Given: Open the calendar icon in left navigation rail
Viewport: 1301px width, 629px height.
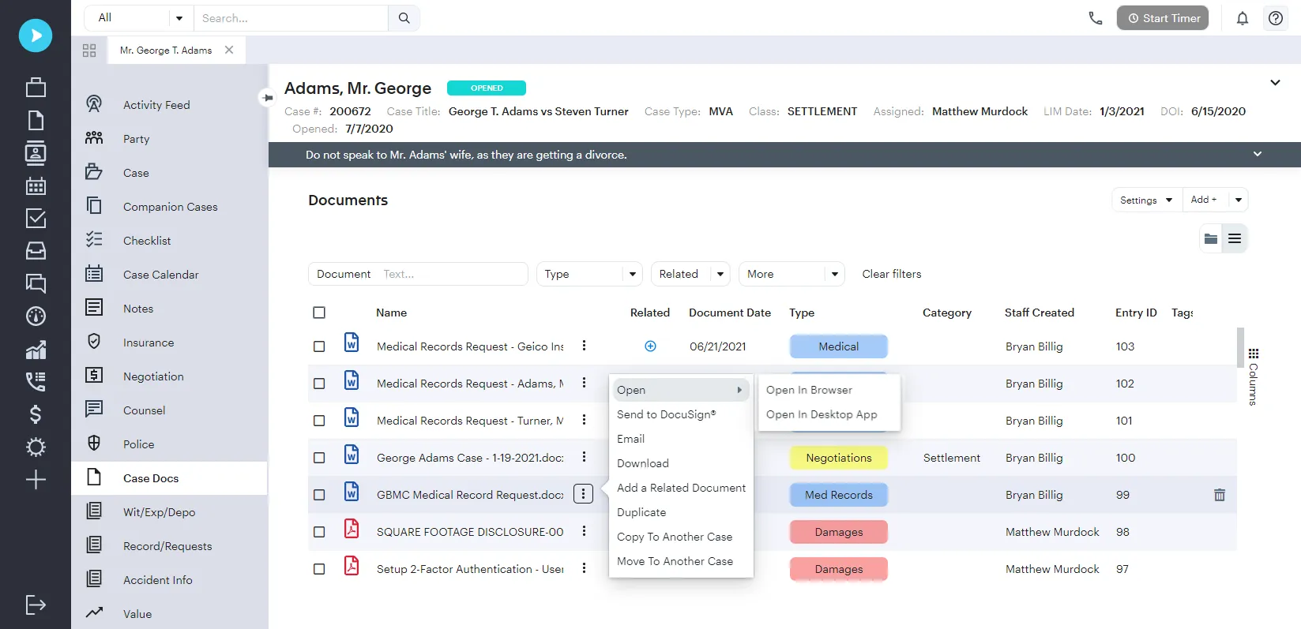Looking at the screenshot, I should tap(36, 186).
